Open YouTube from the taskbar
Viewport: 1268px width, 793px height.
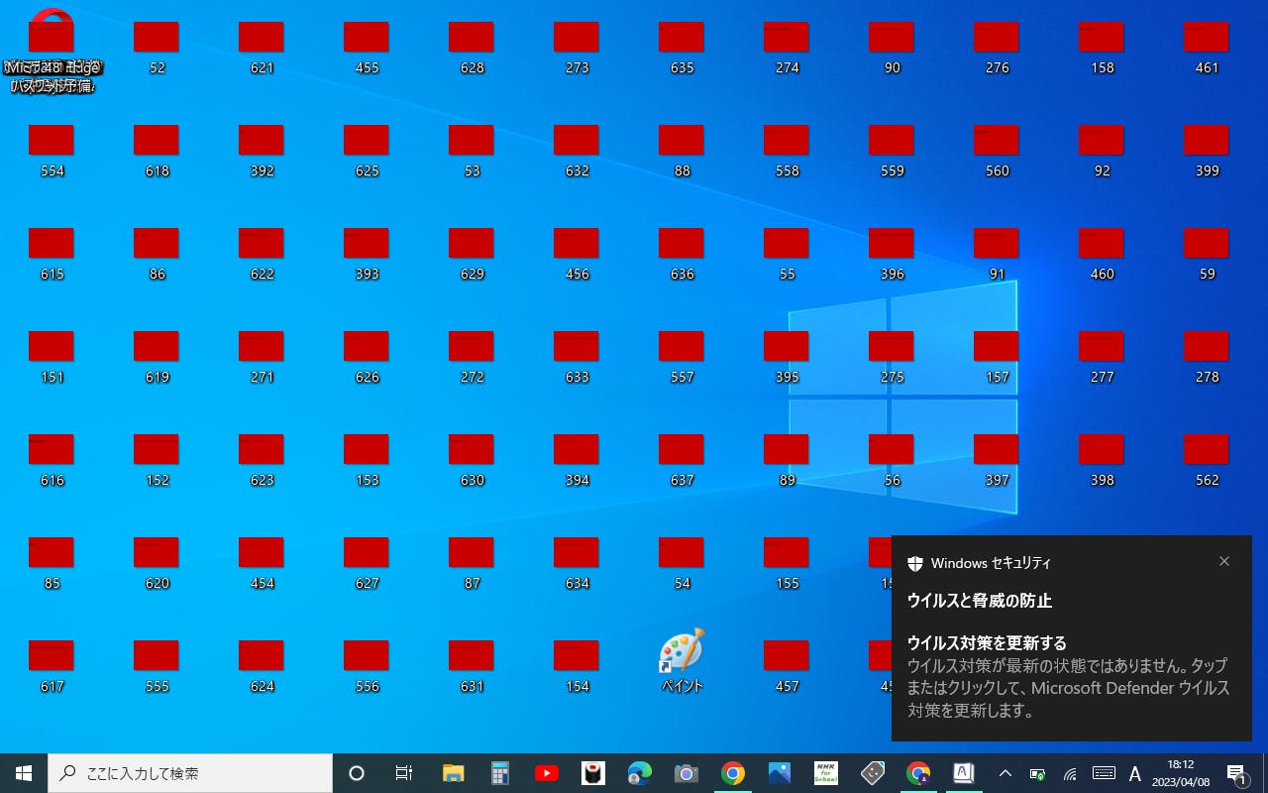click(546, 773)
